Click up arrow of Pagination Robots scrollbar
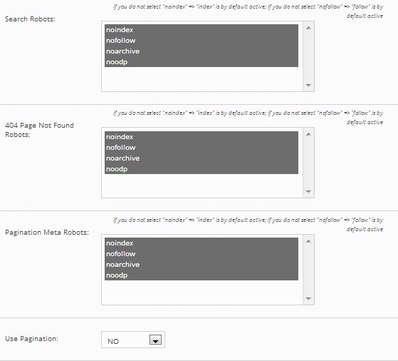The width and height of the screenshot is (398, 361). pos(308,241)
